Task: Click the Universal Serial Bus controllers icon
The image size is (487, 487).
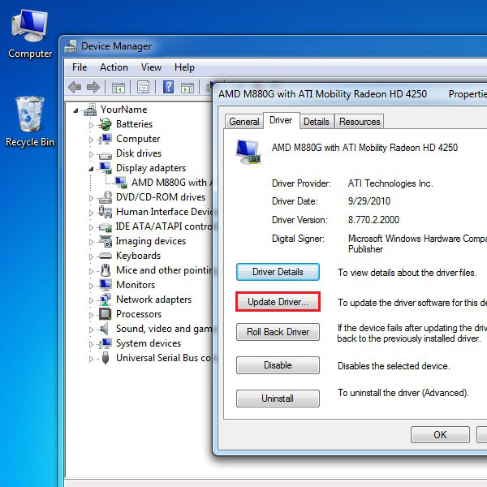Action: tap(106, 358)
